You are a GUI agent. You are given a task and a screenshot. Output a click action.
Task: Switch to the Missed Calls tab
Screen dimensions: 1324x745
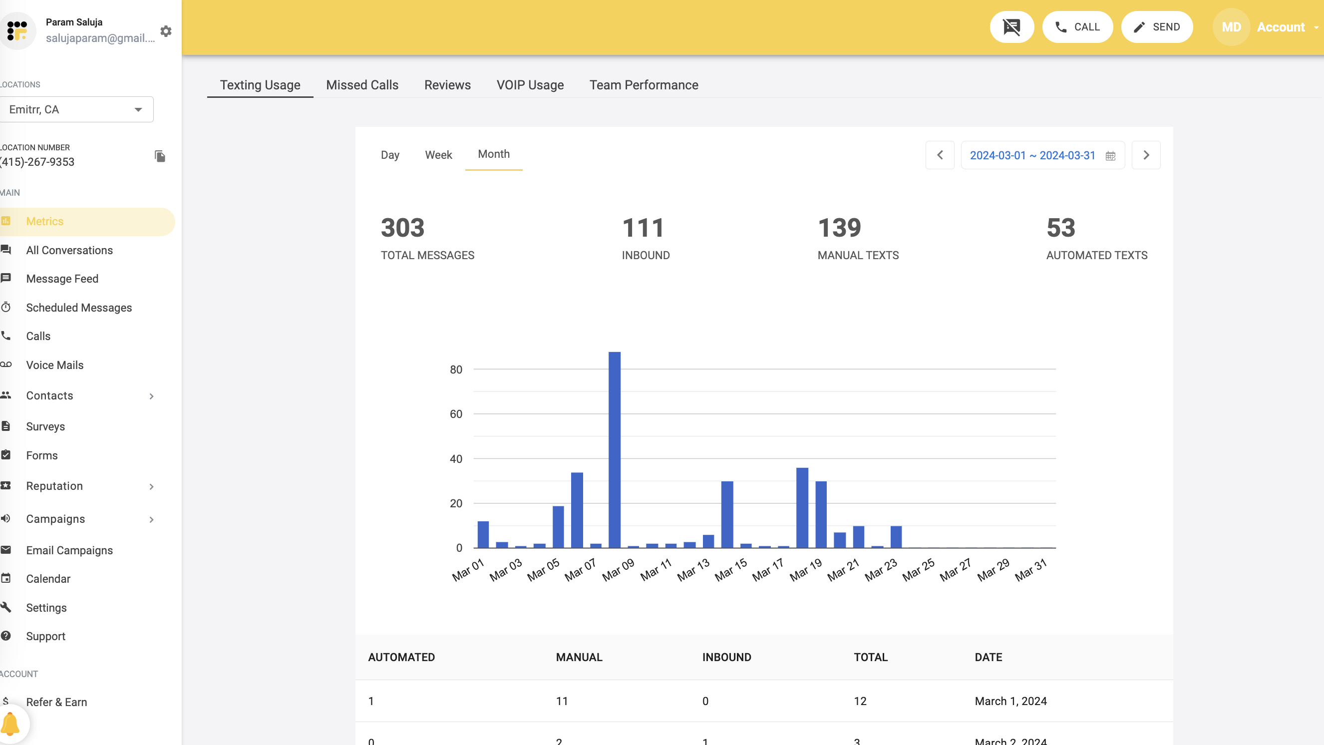[362, 85]
